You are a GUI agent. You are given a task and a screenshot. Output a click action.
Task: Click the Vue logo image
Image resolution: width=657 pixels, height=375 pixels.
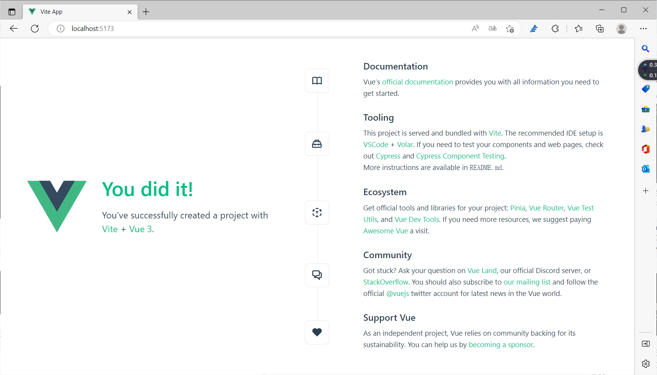[57, 206]
